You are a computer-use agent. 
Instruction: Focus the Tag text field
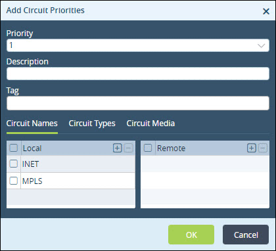click(x=138, y=103)
